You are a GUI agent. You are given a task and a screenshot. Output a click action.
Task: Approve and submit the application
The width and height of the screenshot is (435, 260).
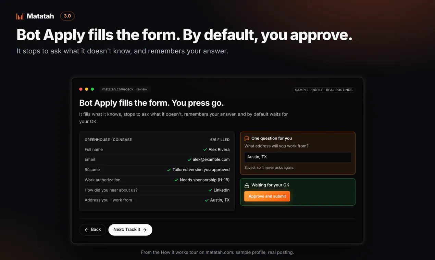267,196
